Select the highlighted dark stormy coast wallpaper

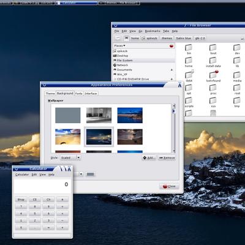pos(99,137)
